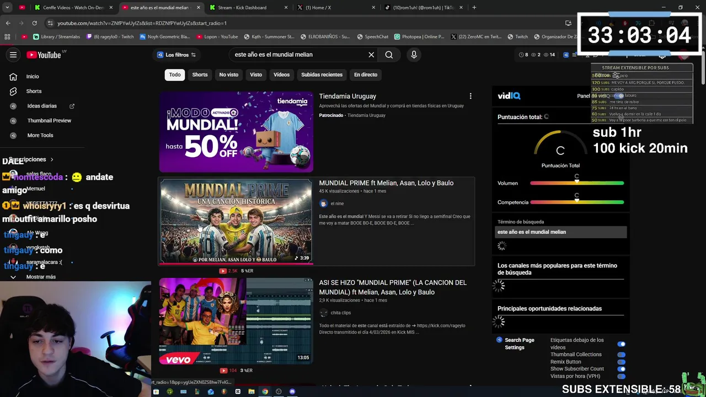The image size is (706, 397).
Task: Select the No visto filter chip
Action: point(228,74)
